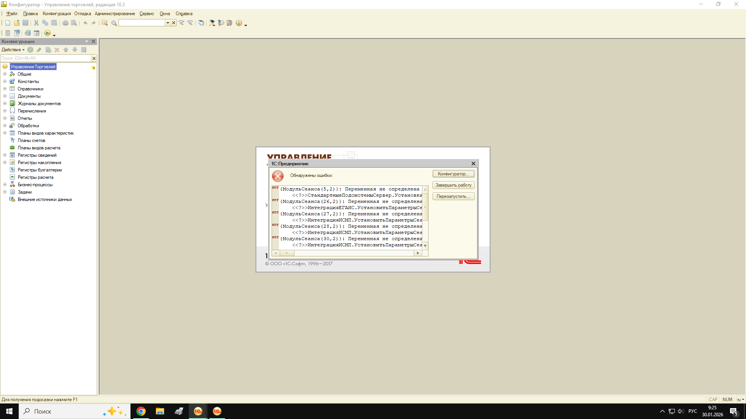746x419 pixels.
Task: Click the error list horizontal scrollbar right arrow
Action: [418, 253]
